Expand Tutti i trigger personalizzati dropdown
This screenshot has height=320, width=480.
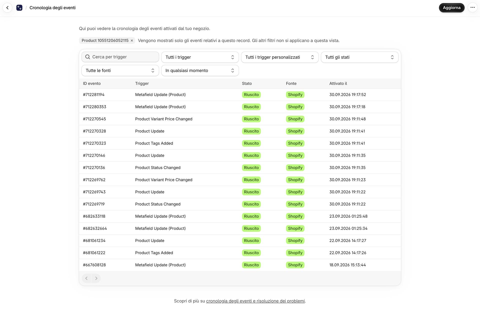(x=280, y=57)
